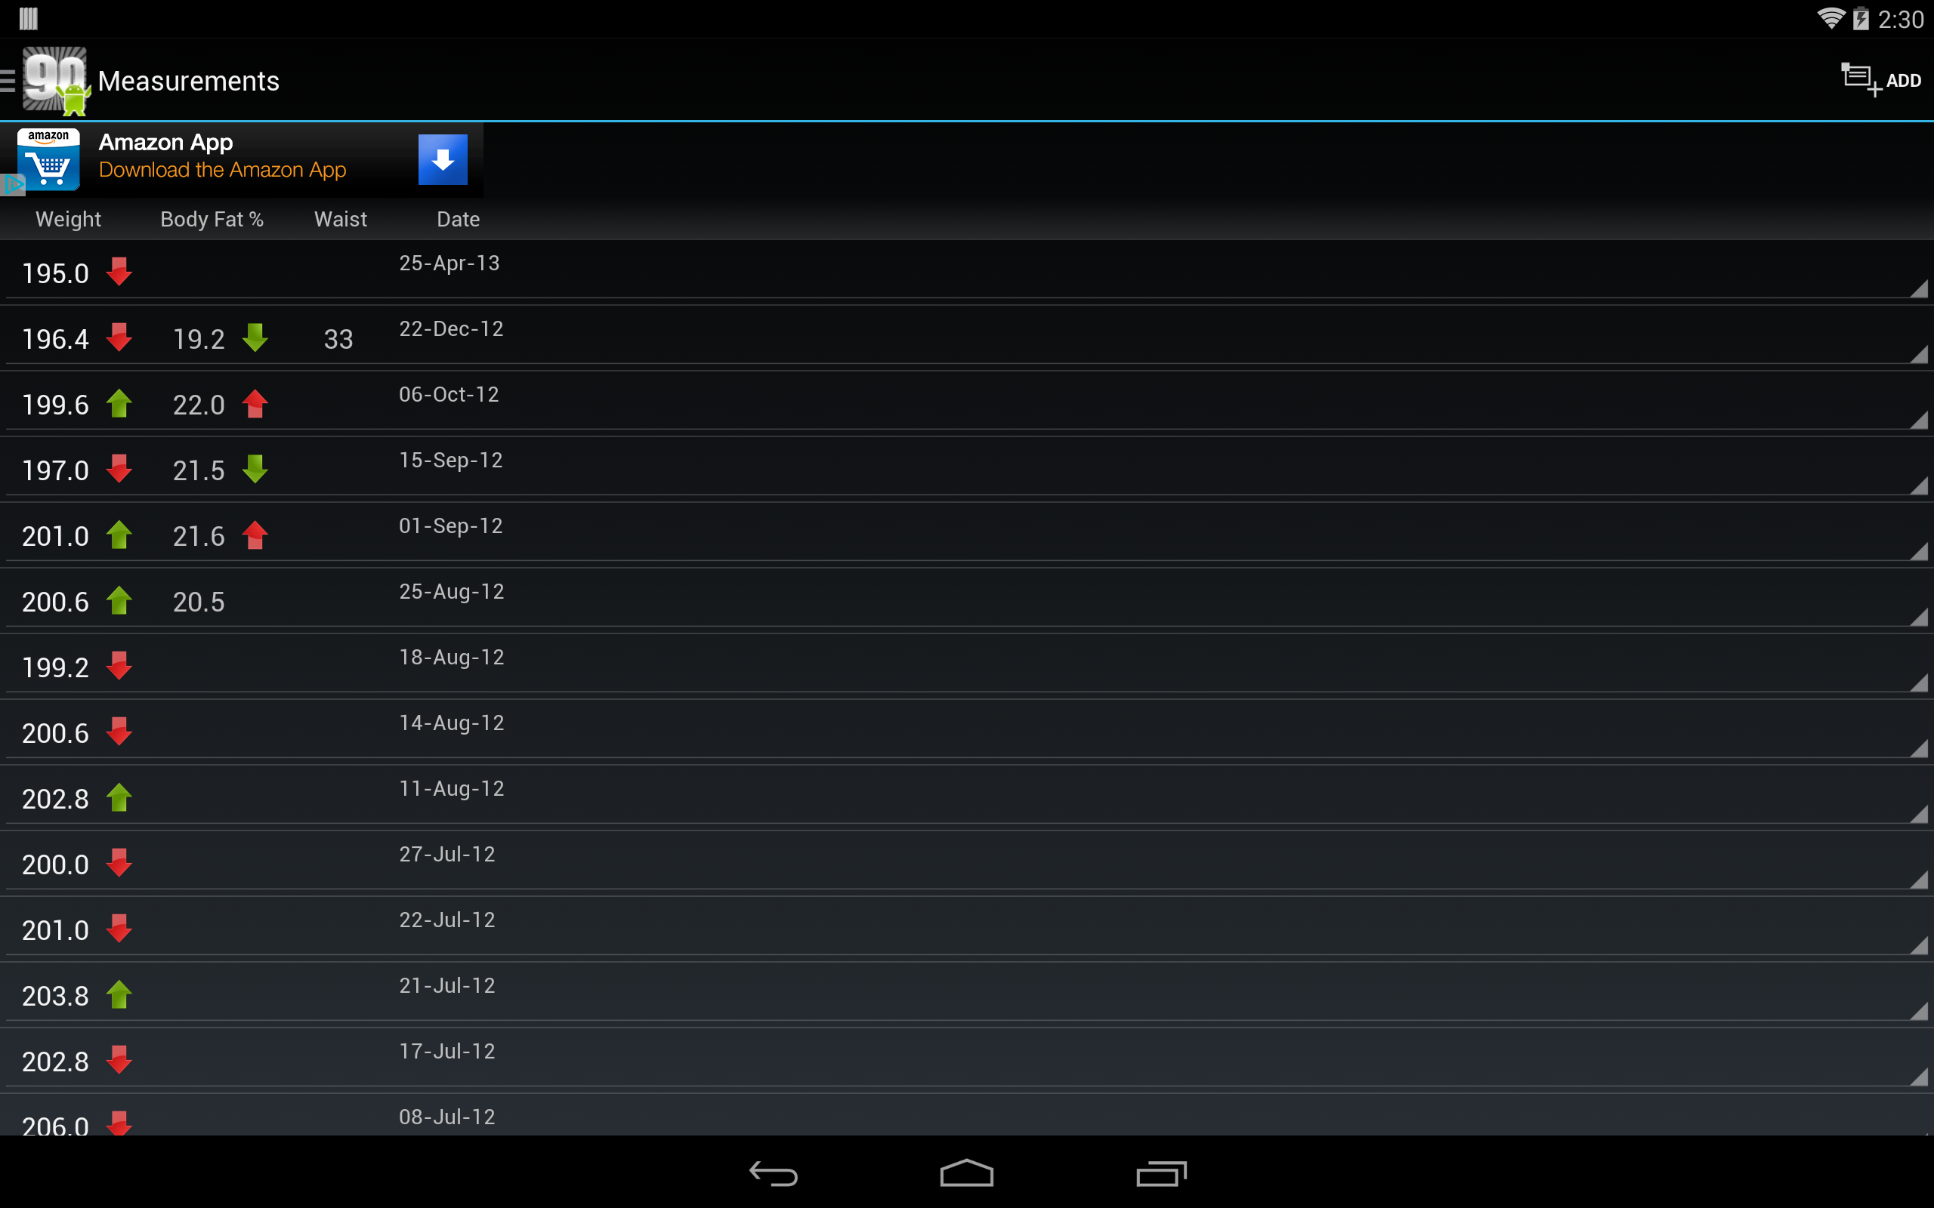
Task: Expand the 25-Apr-13 entry corner triangle
Action: 1918,288
